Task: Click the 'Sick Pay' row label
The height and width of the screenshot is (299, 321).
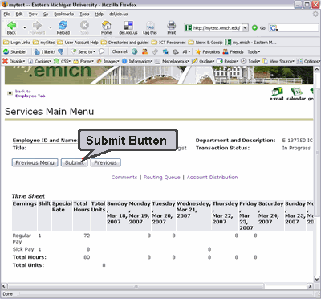Action: click(x=23, y=249)
